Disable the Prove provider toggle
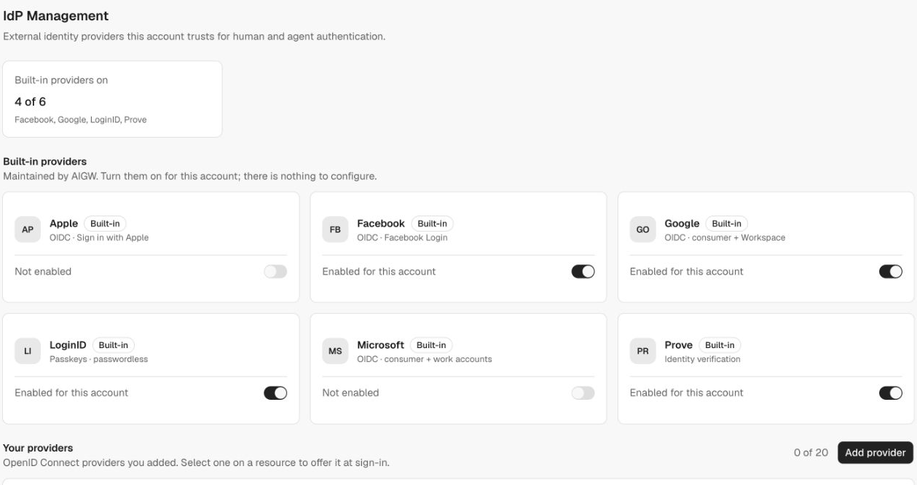 click(x=891, y=393)
